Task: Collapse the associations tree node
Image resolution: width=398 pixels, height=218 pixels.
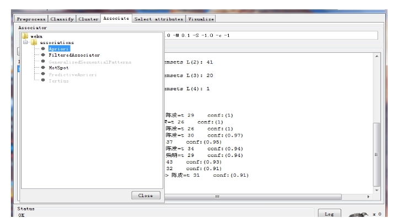Action: 25,42
